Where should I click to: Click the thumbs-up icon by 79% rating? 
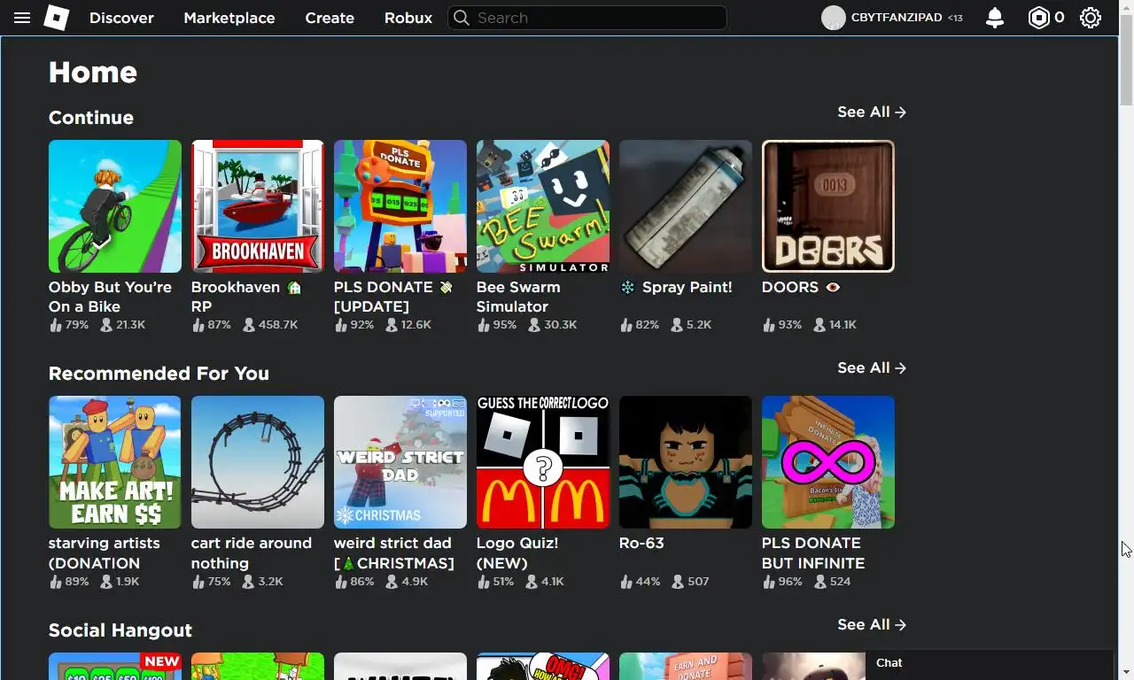pyautogui.click(x=56, y=325)
